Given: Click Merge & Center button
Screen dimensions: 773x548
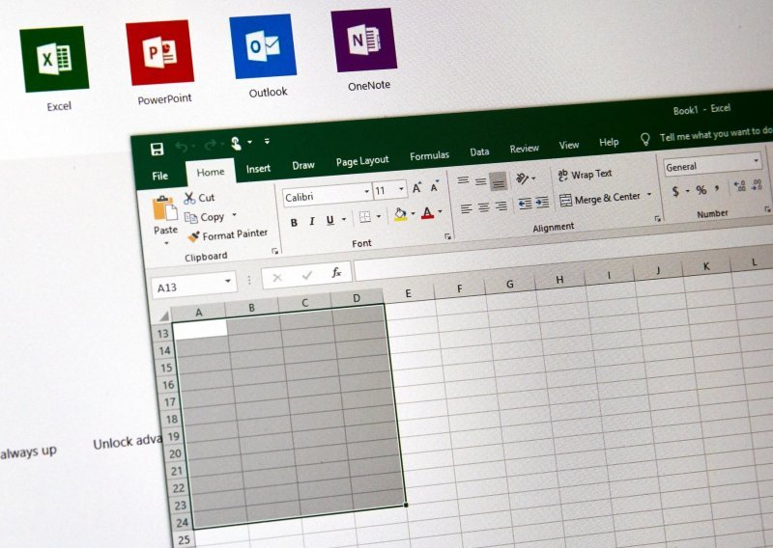Looking at the screenshot, I should (600, 198).
